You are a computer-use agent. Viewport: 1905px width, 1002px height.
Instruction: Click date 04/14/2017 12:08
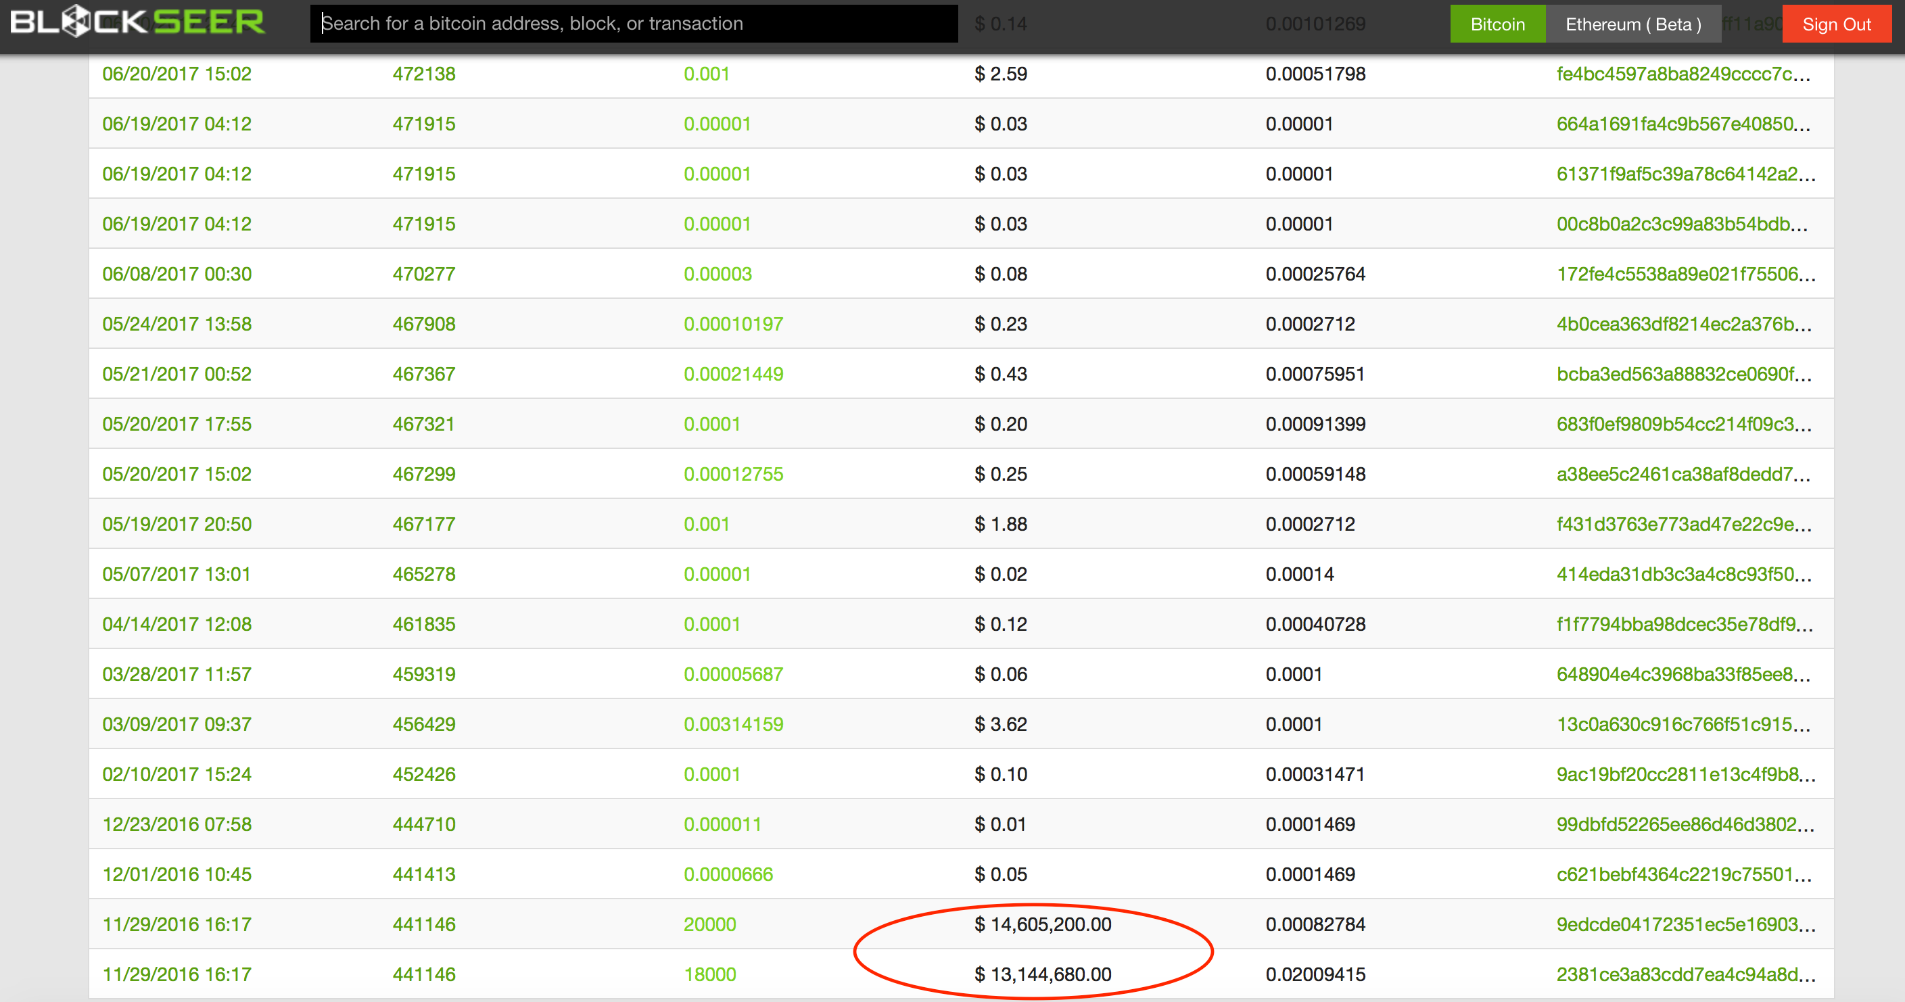177,624
